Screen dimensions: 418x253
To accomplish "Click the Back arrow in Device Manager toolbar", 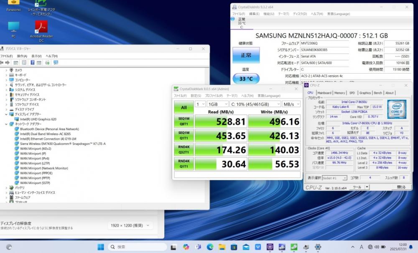I will (2, 63).
